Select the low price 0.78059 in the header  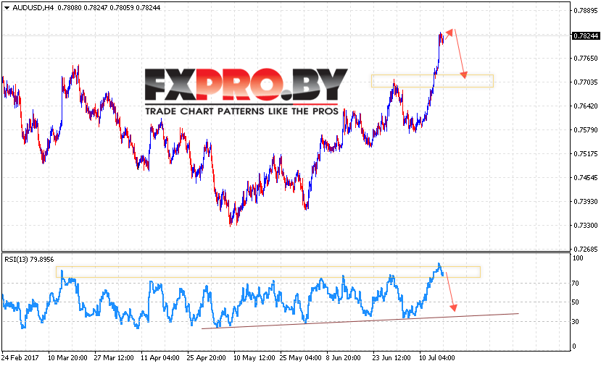[x=122, y=8]
